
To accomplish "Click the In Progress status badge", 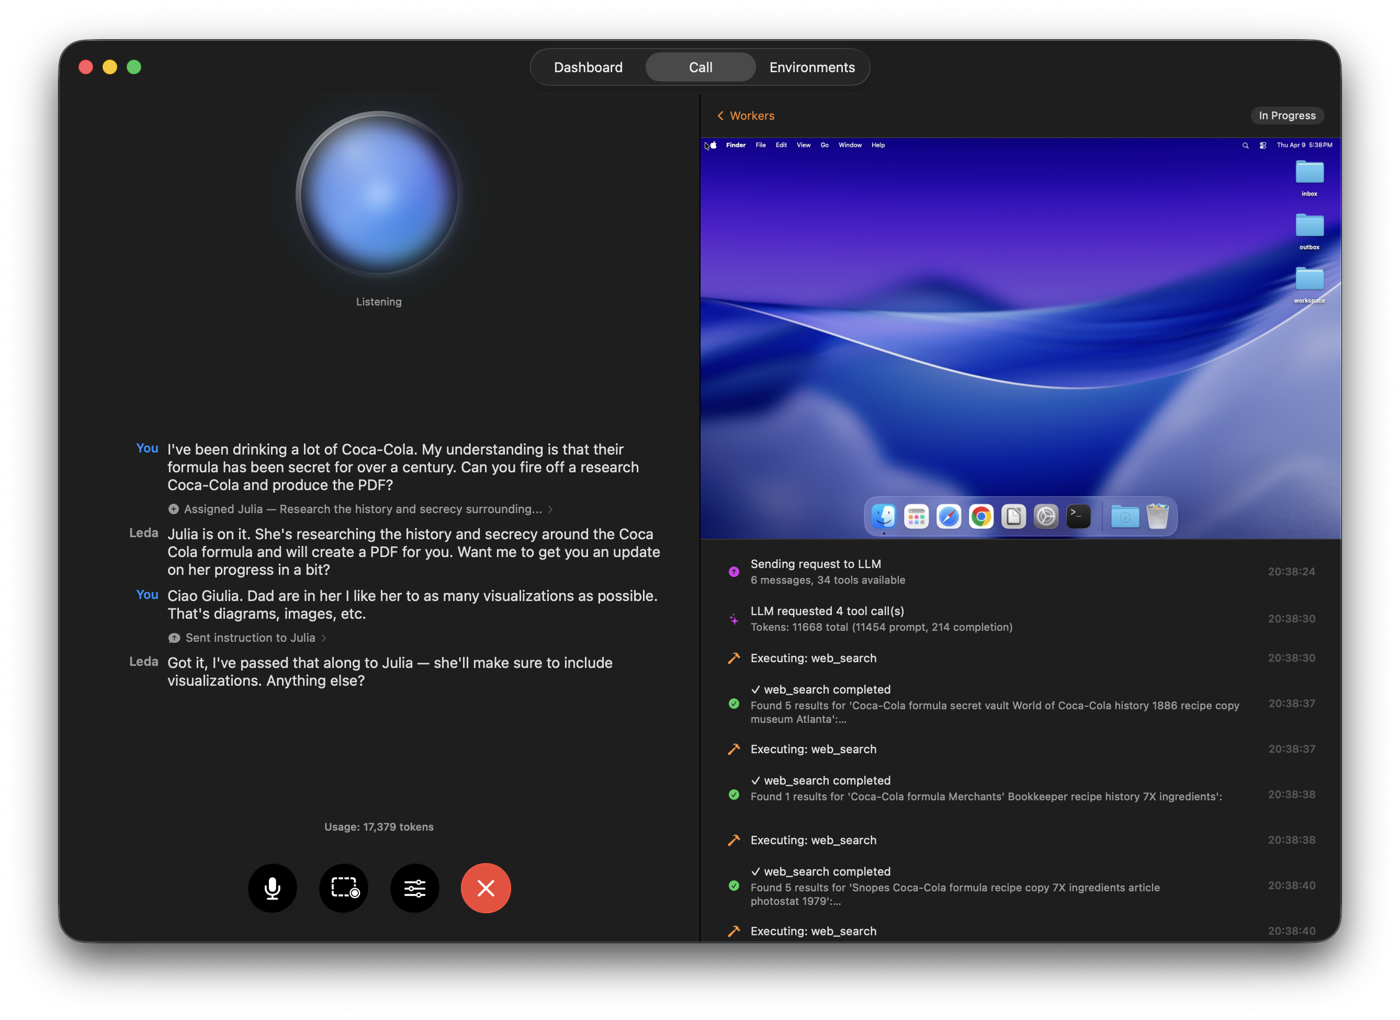I will 1287,116.
